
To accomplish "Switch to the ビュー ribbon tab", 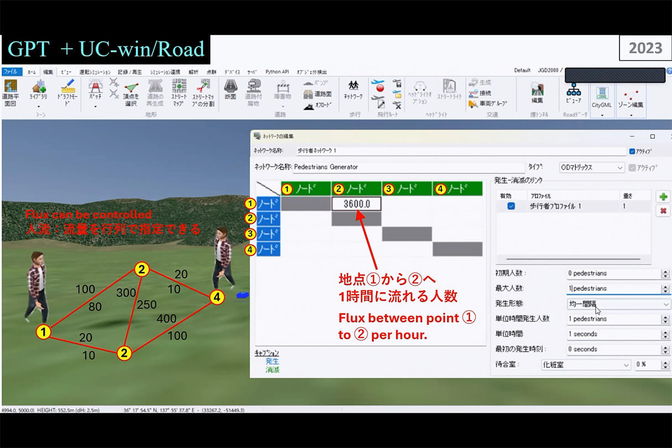I will pyautogui.click(x=66, y=72).
